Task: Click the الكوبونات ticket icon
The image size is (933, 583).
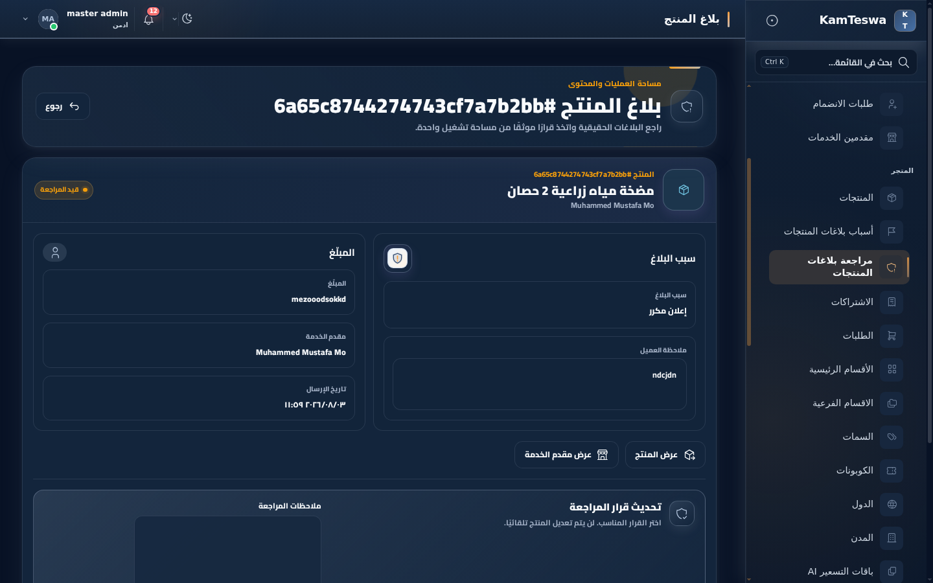Action: (x=892, y=470)
